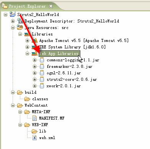Select ognl-2.6.11.jar file name

(x=64, y=73)
